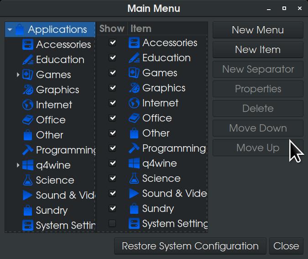Click Restore System Configuration button
Image resolution: width=308 pixels, height=259 pixels.
click(x=190, y=246)
